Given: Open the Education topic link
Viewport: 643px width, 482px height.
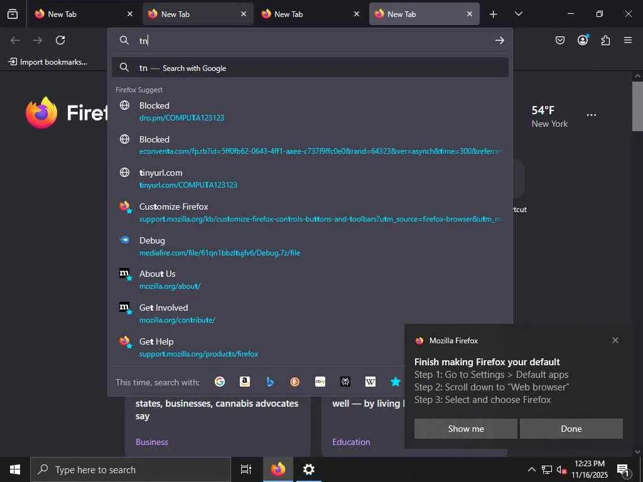Looking at the screenshot, I should [x=351, y=442].
